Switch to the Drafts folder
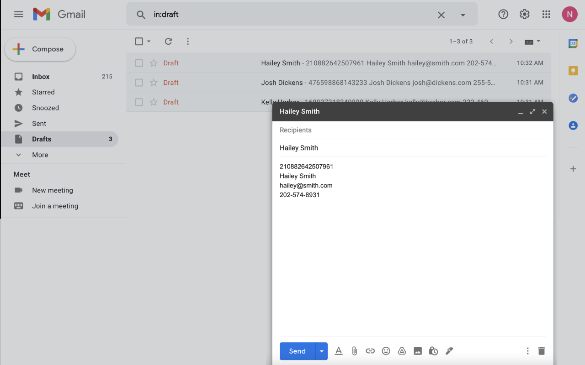585x365 pixels. [x=42, y=139]
